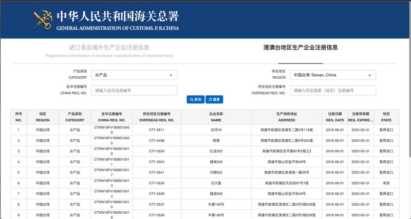Focus the 在华注册编号 CHINA REG. NO. input

[134, 91]
